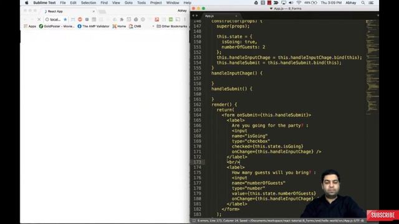
Task: Click the Abhay profile button in Chrome
Action: pyautogui.click(x=182, y=11)
